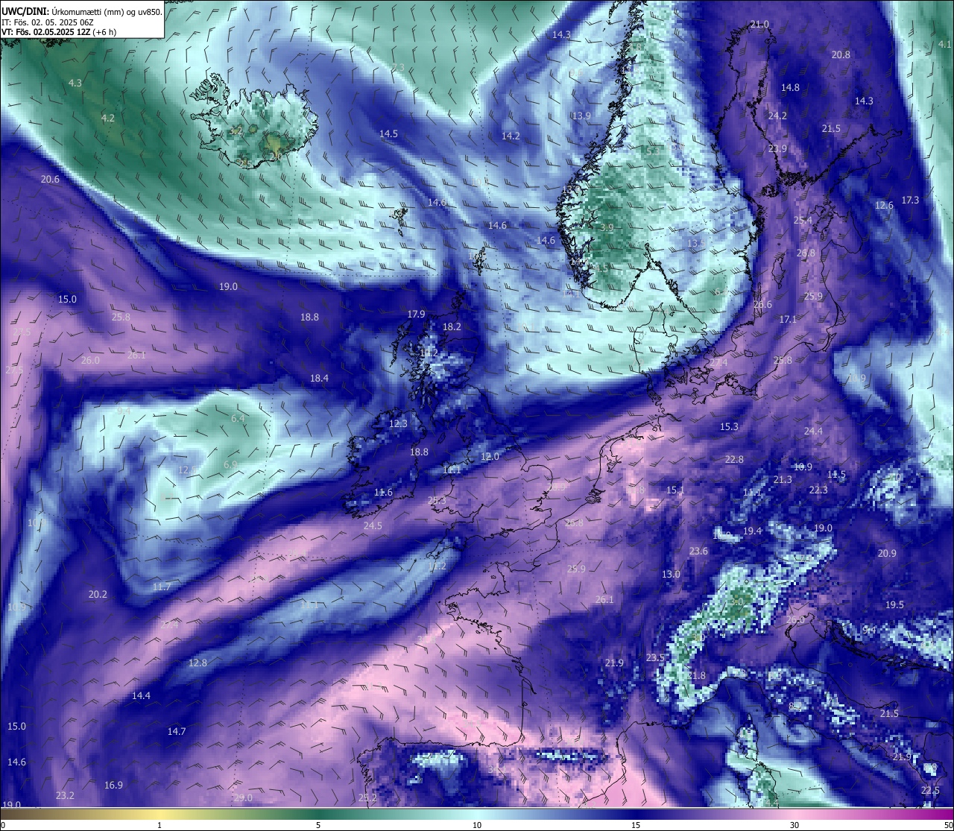Click the 15.1 value on the map

[x=675, y=490]
